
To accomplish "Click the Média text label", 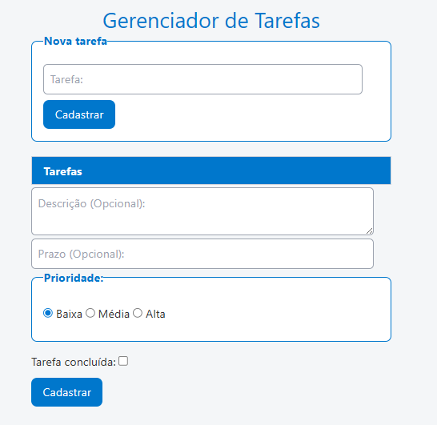I will [114, 314].
